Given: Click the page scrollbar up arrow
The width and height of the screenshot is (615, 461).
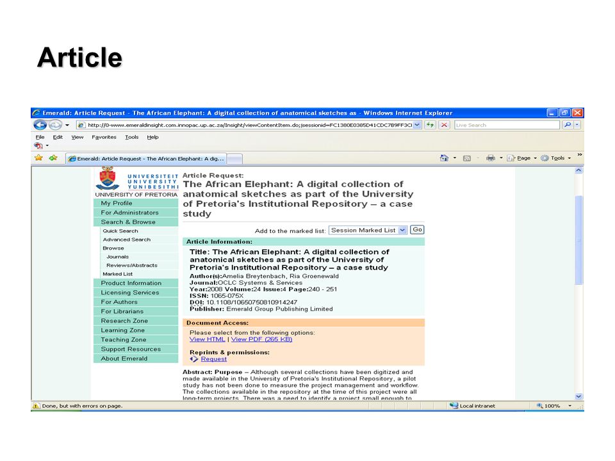Looking at the screenshot, I should click(x=578, y=170).
